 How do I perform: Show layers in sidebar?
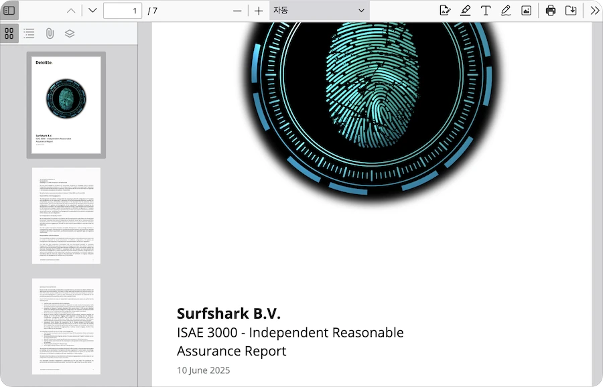pos(70,33)
